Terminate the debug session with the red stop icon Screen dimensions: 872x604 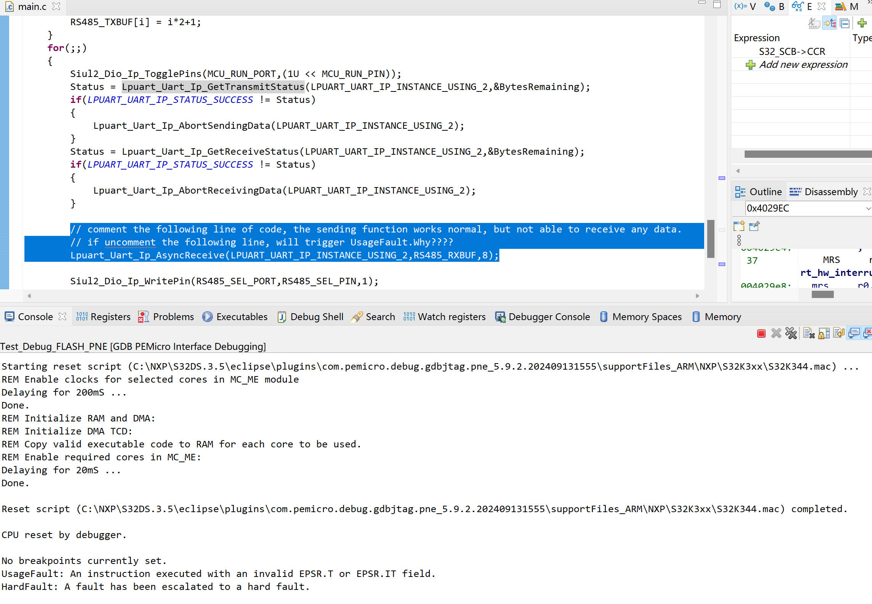point(761,333)
